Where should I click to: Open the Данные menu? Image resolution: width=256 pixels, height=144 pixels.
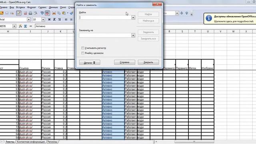click(x=53, y=7)
